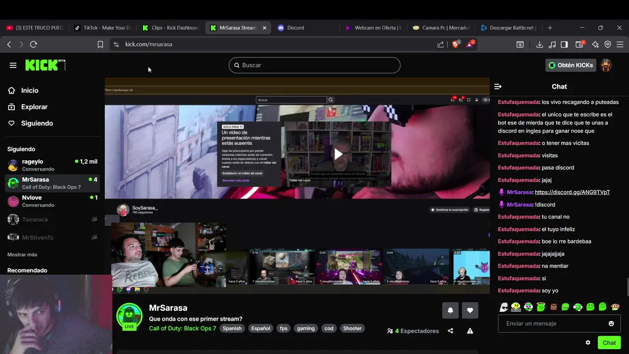Open chat settings gear
Image resolution: width=629 pixels, height=354 pixels.
click(x=588, y=343)
